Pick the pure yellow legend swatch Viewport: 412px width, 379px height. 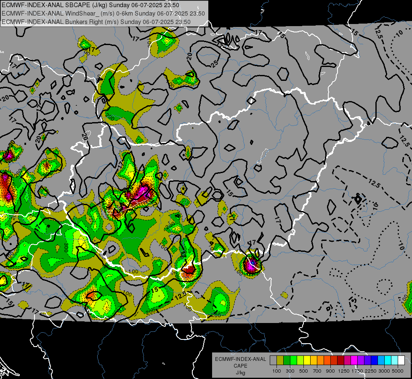click(x=307, y=360)
